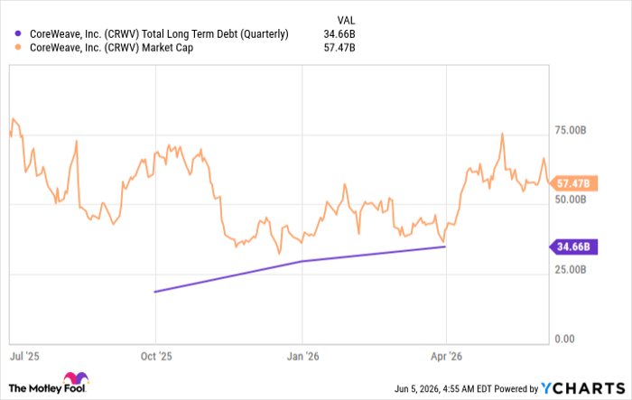Click the 0.00 y-axis label
Screen dimensions: 632x400
point(564,340)
